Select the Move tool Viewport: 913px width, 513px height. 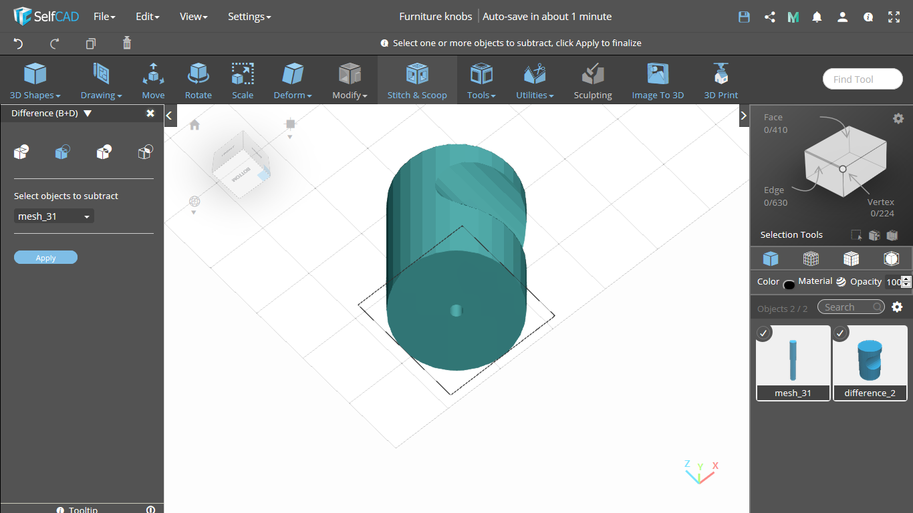click(x=153, y=80)
